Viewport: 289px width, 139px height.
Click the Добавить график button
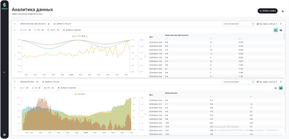pos(268,11)
